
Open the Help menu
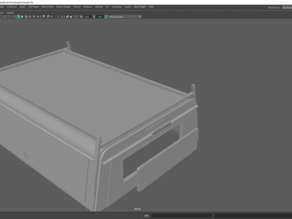click(151, 7)
